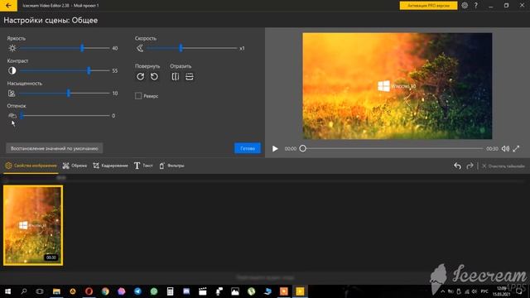Open Calculator from taskbar
The image size is (530, 298).
click(x=170, y=291)
